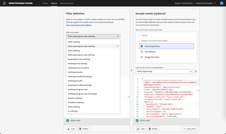Enable the Call Webhook checkbox

pyautogui.click(x=142, y=52)
